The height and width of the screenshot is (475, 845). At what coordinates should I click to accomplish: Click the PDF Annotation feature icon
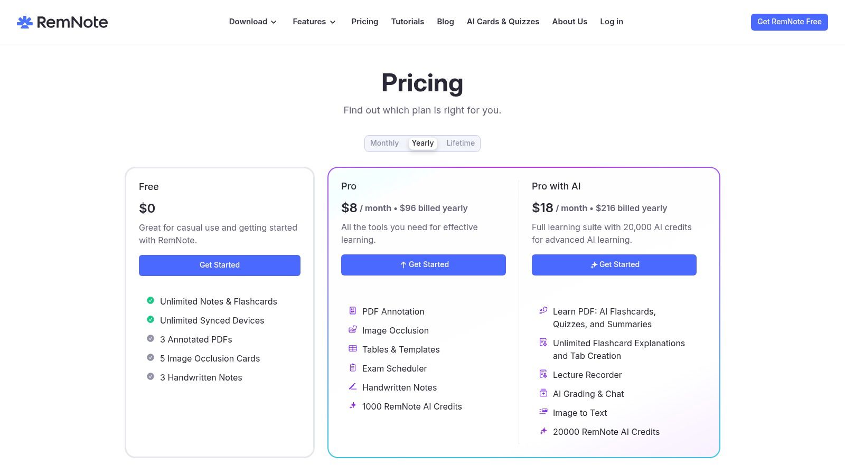353,311
